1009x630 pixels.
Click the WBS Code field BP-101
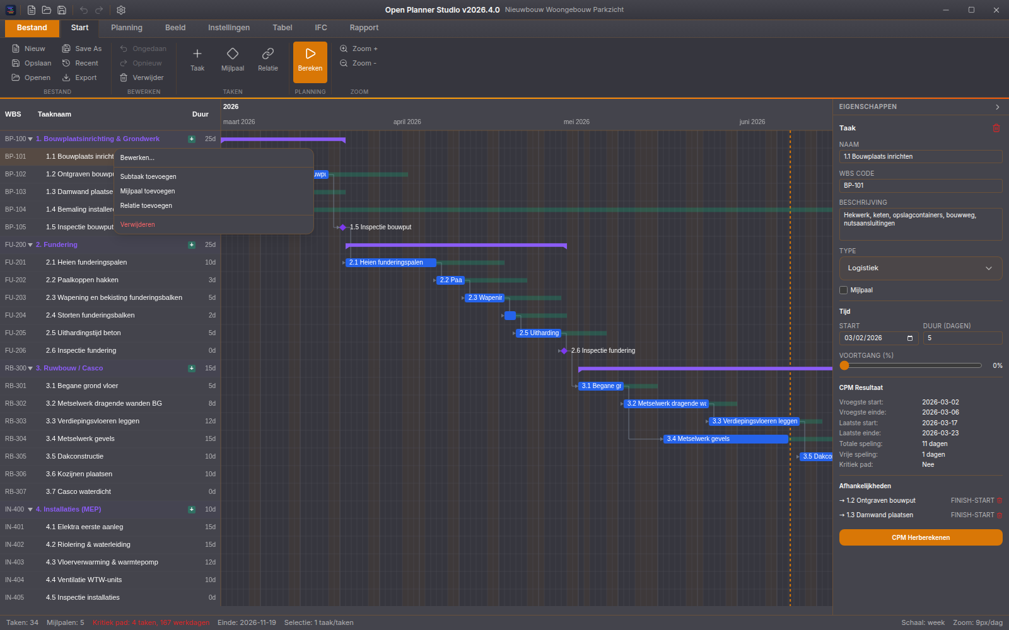click(x=921, y=185)
